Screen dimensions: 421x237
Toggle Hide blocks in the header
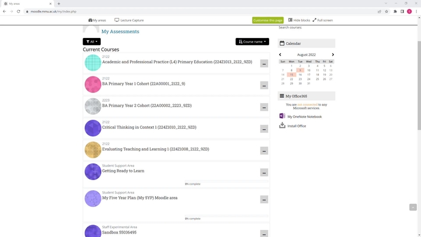299,20
